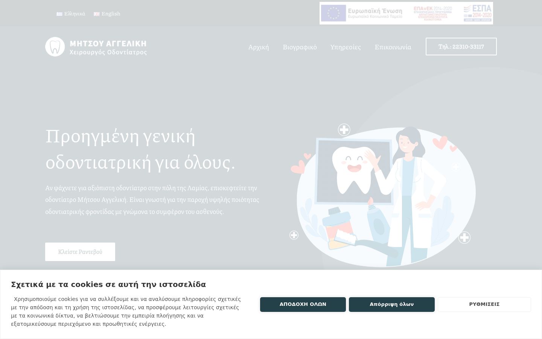Open cookie ΡΥΘΜΙΣΕΙΣ settings
The image size is (542, 339).
pos(484,304)
